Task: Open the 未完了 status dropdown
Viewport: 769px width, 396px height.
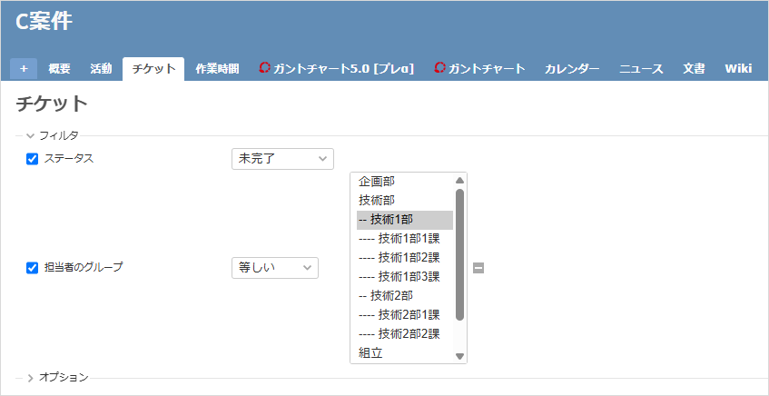Action: (x=282, y=159)
